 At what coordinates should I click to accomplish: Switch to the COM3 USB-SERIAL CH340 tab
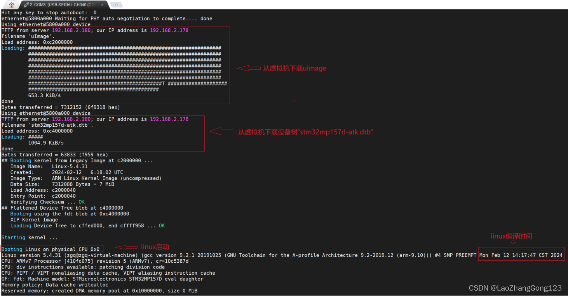click(x=63, y=5)
